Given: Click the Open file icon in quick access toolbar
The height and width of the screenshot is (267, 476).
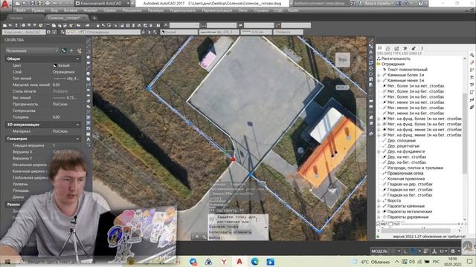Looking at the screenshot, I should coord(25,3).
